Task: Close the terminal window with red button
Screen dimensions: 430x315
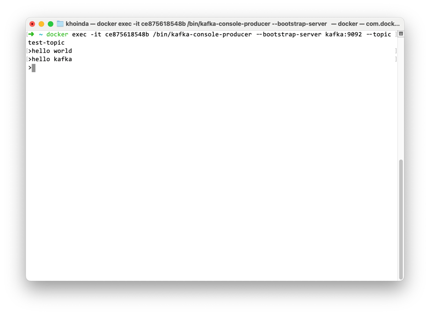Action: [x=32, y=24]
